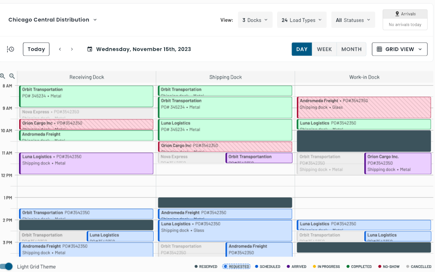Open the 3 Docks dropdown
435x272 pixels.
255,20
